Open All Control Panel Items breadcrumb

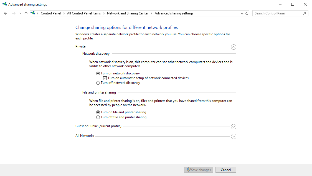tap(84, 13)
